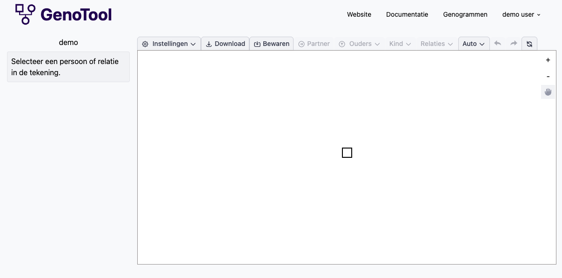Open the Instellingen dropdown
Viewport: 562px width, 278px height.
coord(169,44)
